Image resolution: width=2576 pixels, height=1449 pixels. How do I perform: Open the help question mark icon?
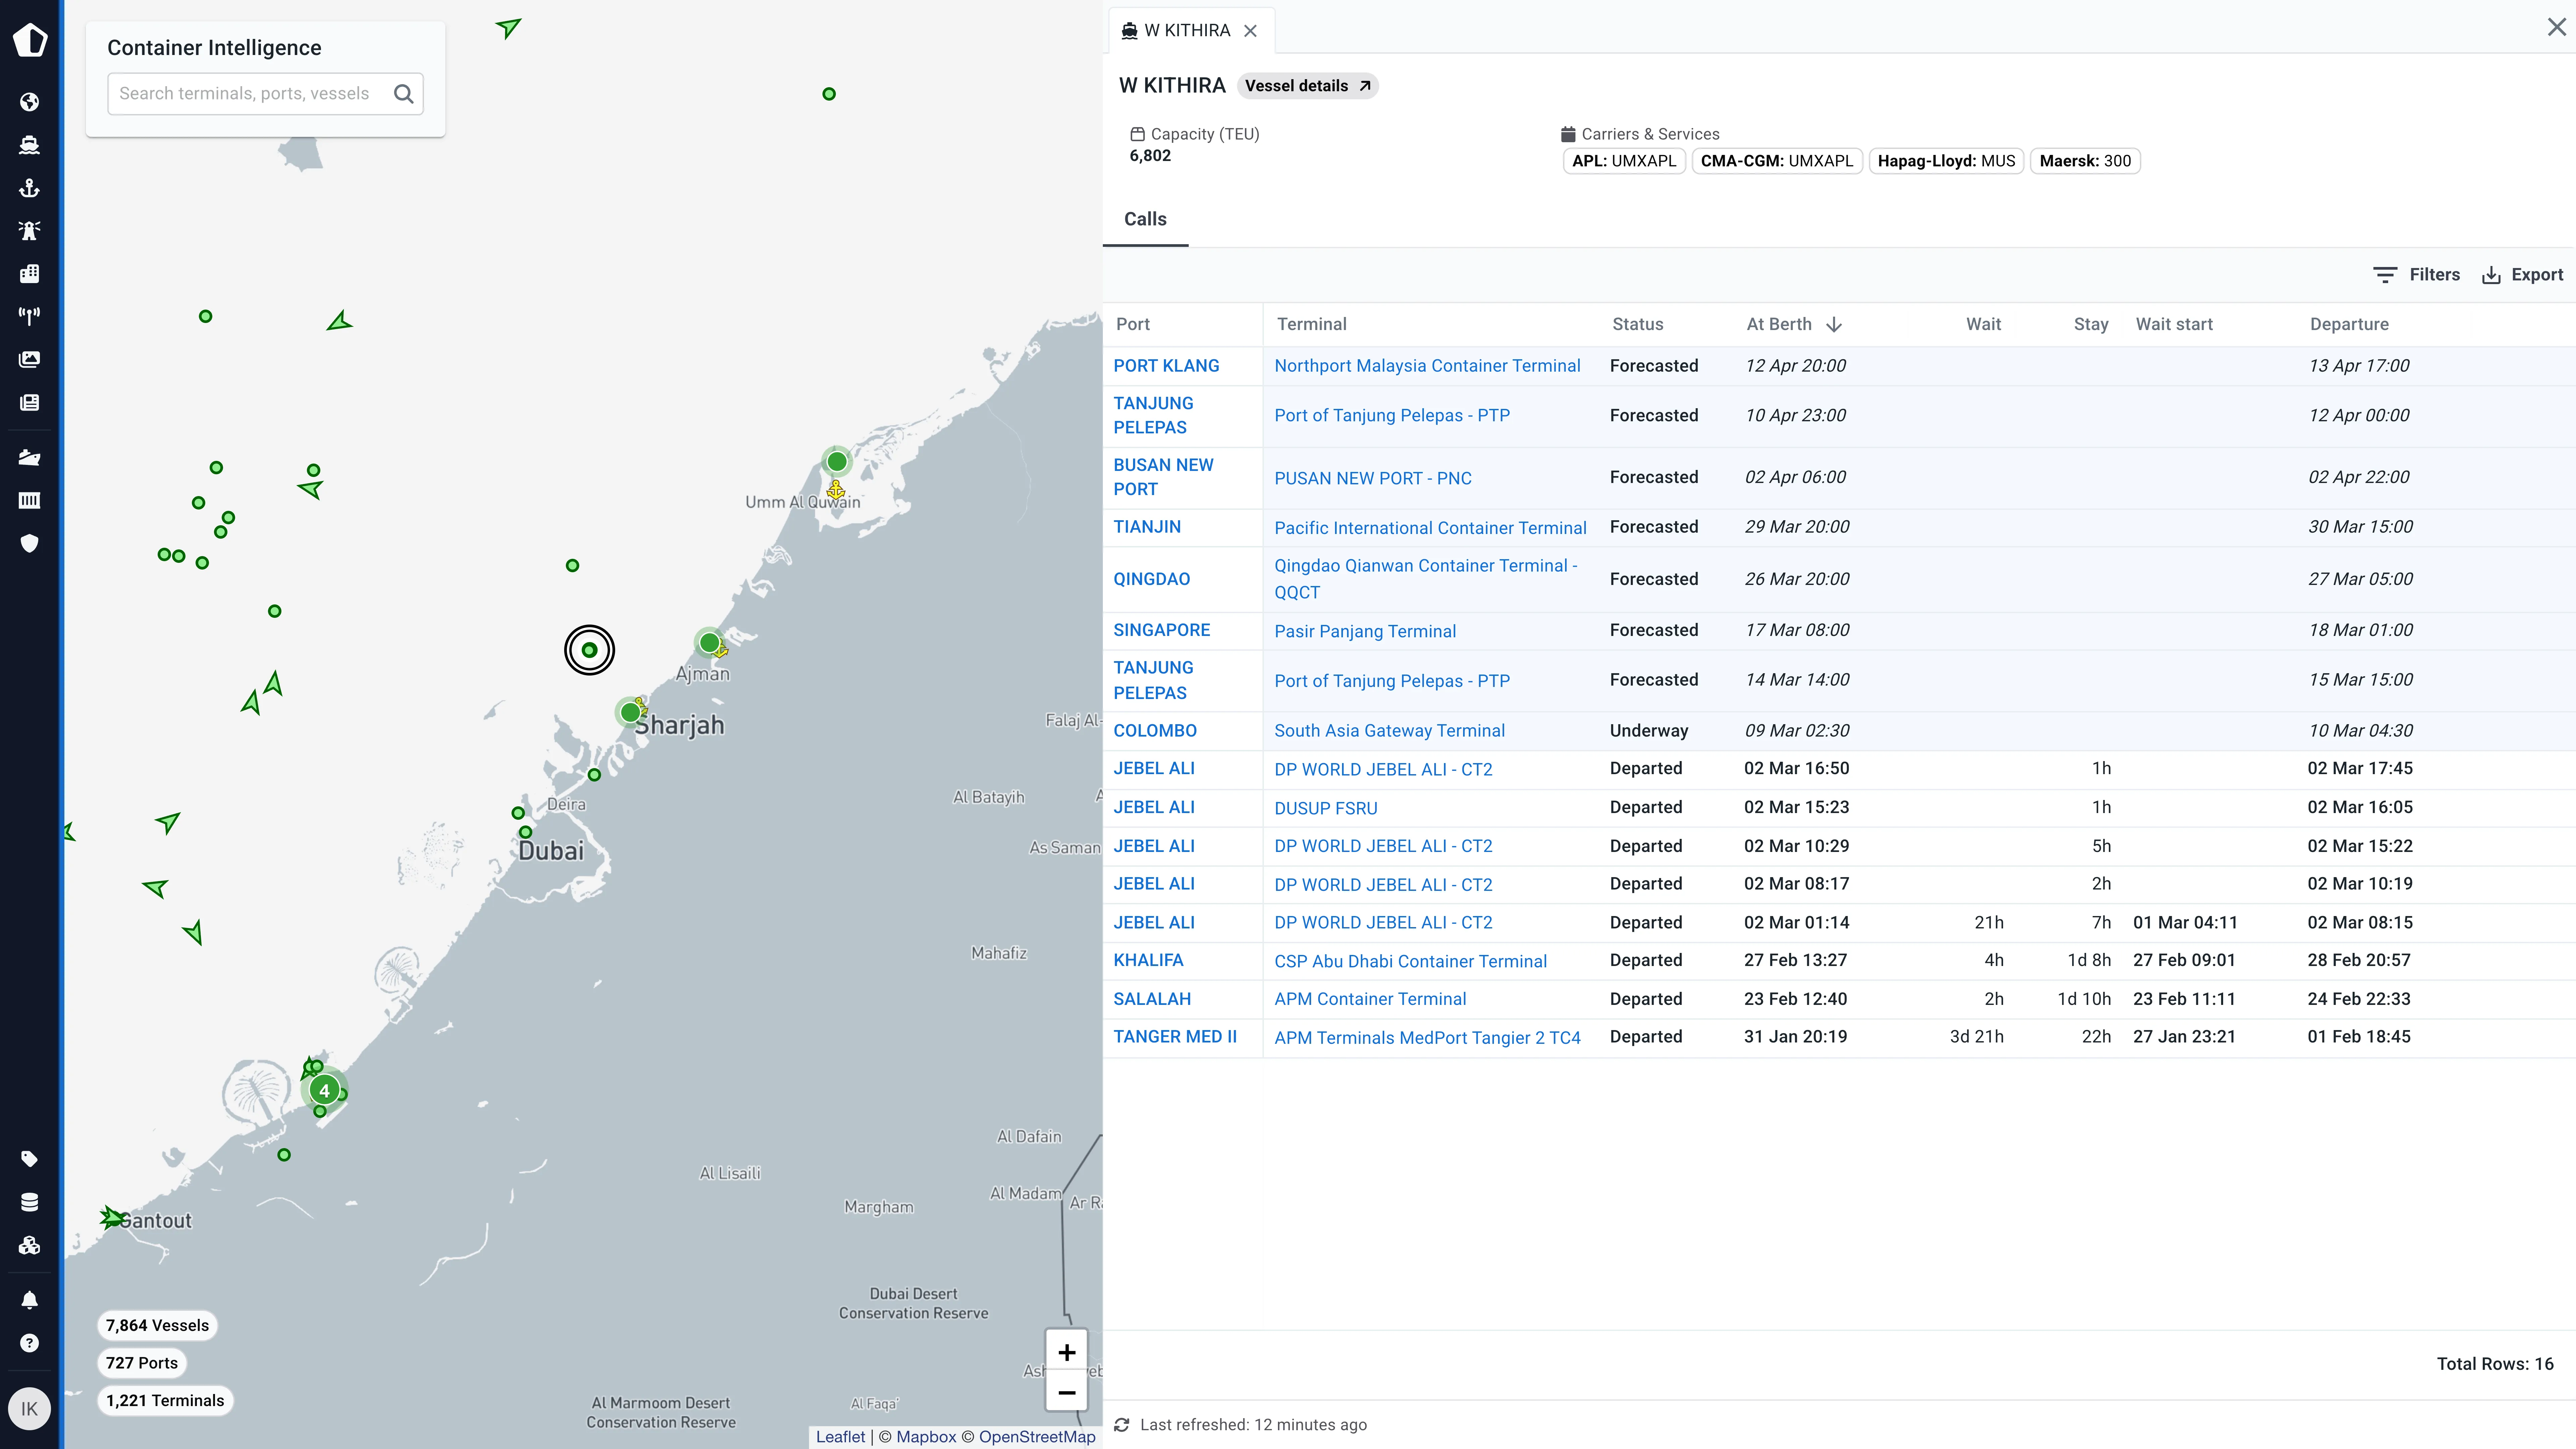pyautogui.click(x=29, y=1343)
